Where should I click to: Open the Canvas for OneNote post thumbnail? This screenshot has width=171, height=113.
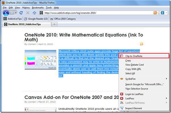pos(40,110)
